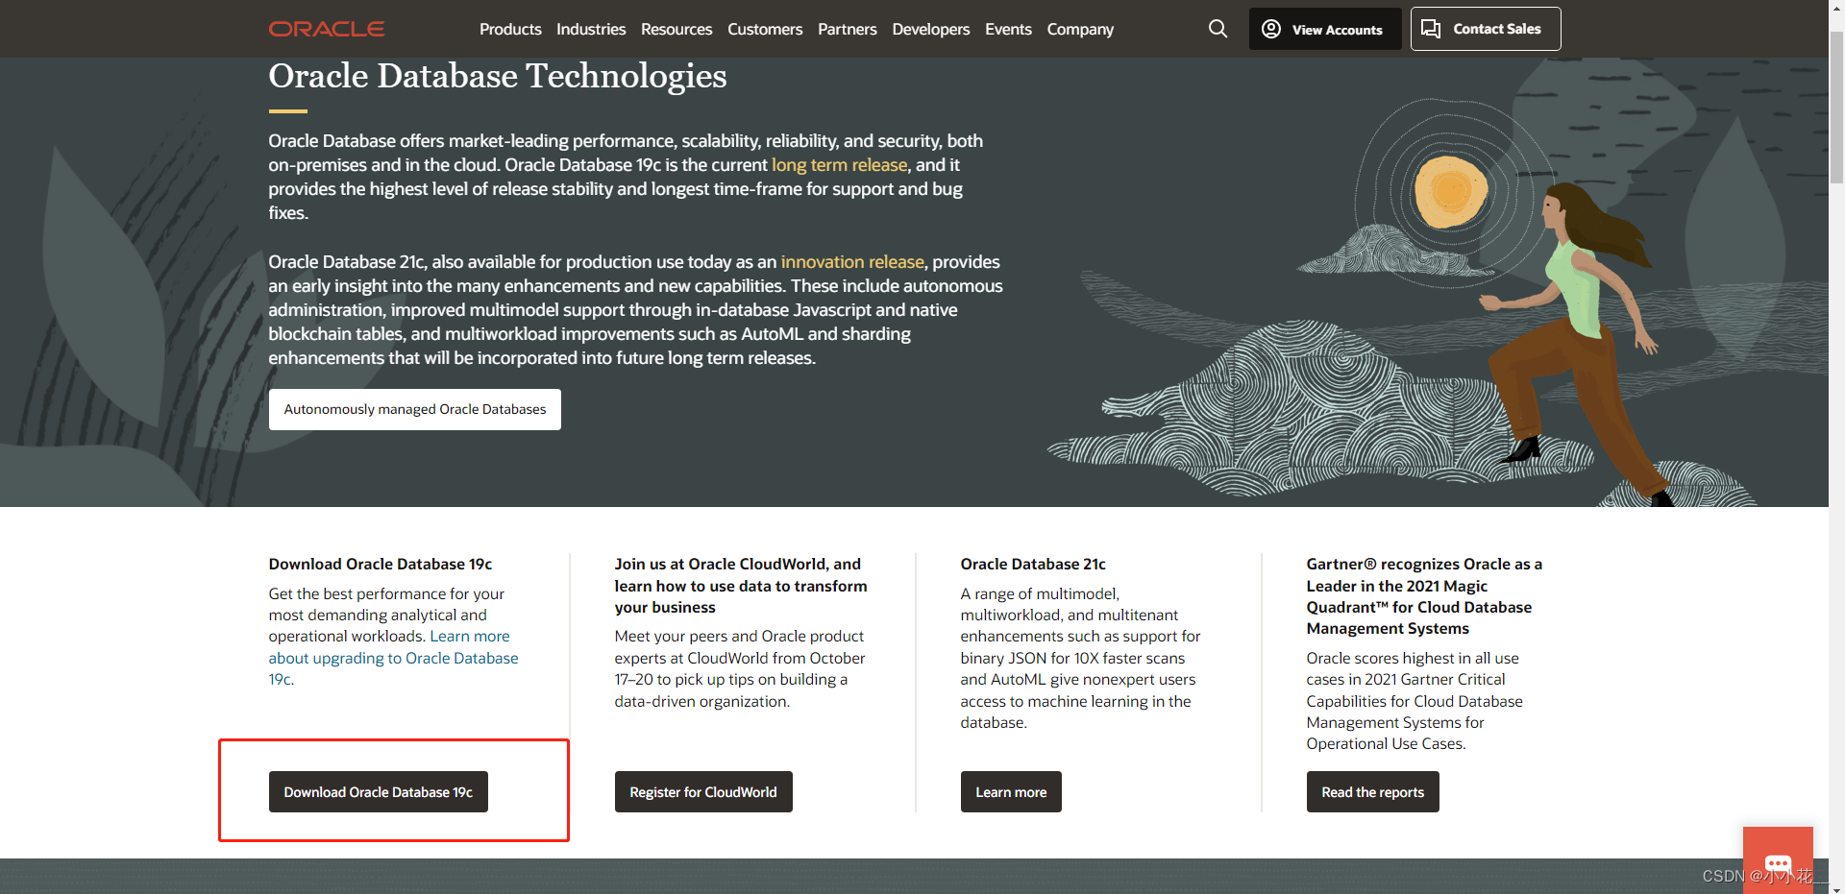
Task: Click the Gartner Magic Quadrant heading
Action: (x=1424, y=596)
